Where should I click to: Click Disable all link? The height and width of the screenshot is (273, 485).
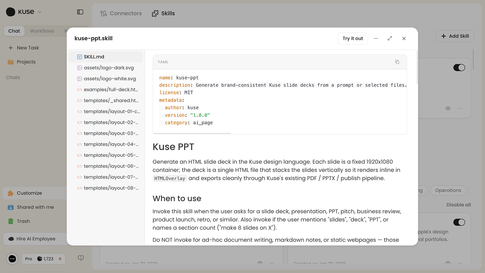coord(459,205)
